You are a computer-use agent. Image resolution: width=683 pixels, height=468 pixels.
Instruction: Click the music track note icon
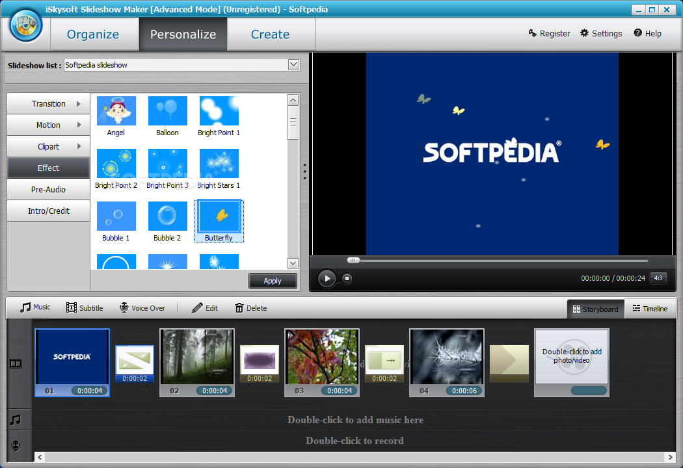pyautogui.click(x=16, y=420)
